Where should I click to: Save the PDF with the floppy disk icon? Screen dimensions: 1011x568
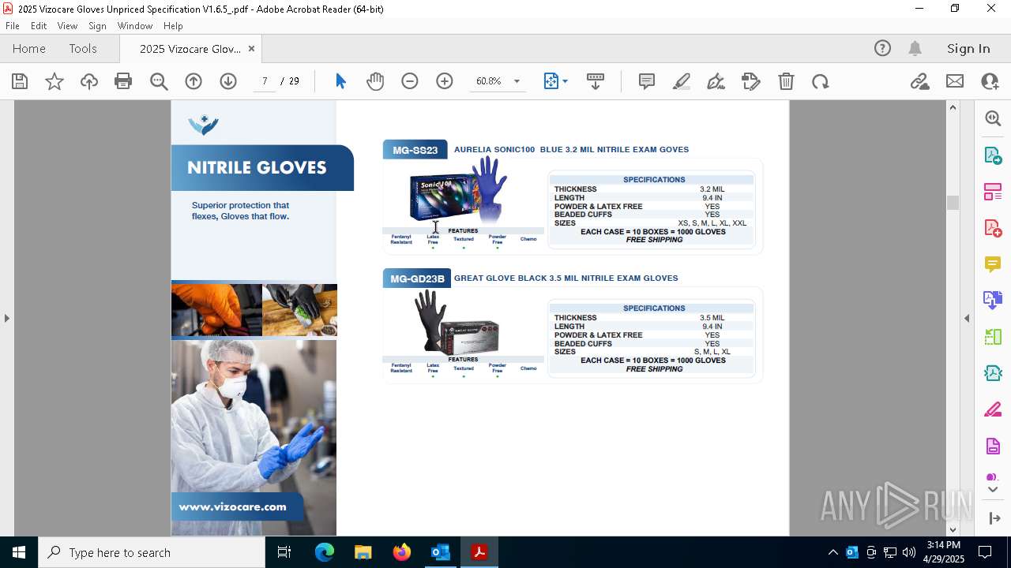[20, 81]
